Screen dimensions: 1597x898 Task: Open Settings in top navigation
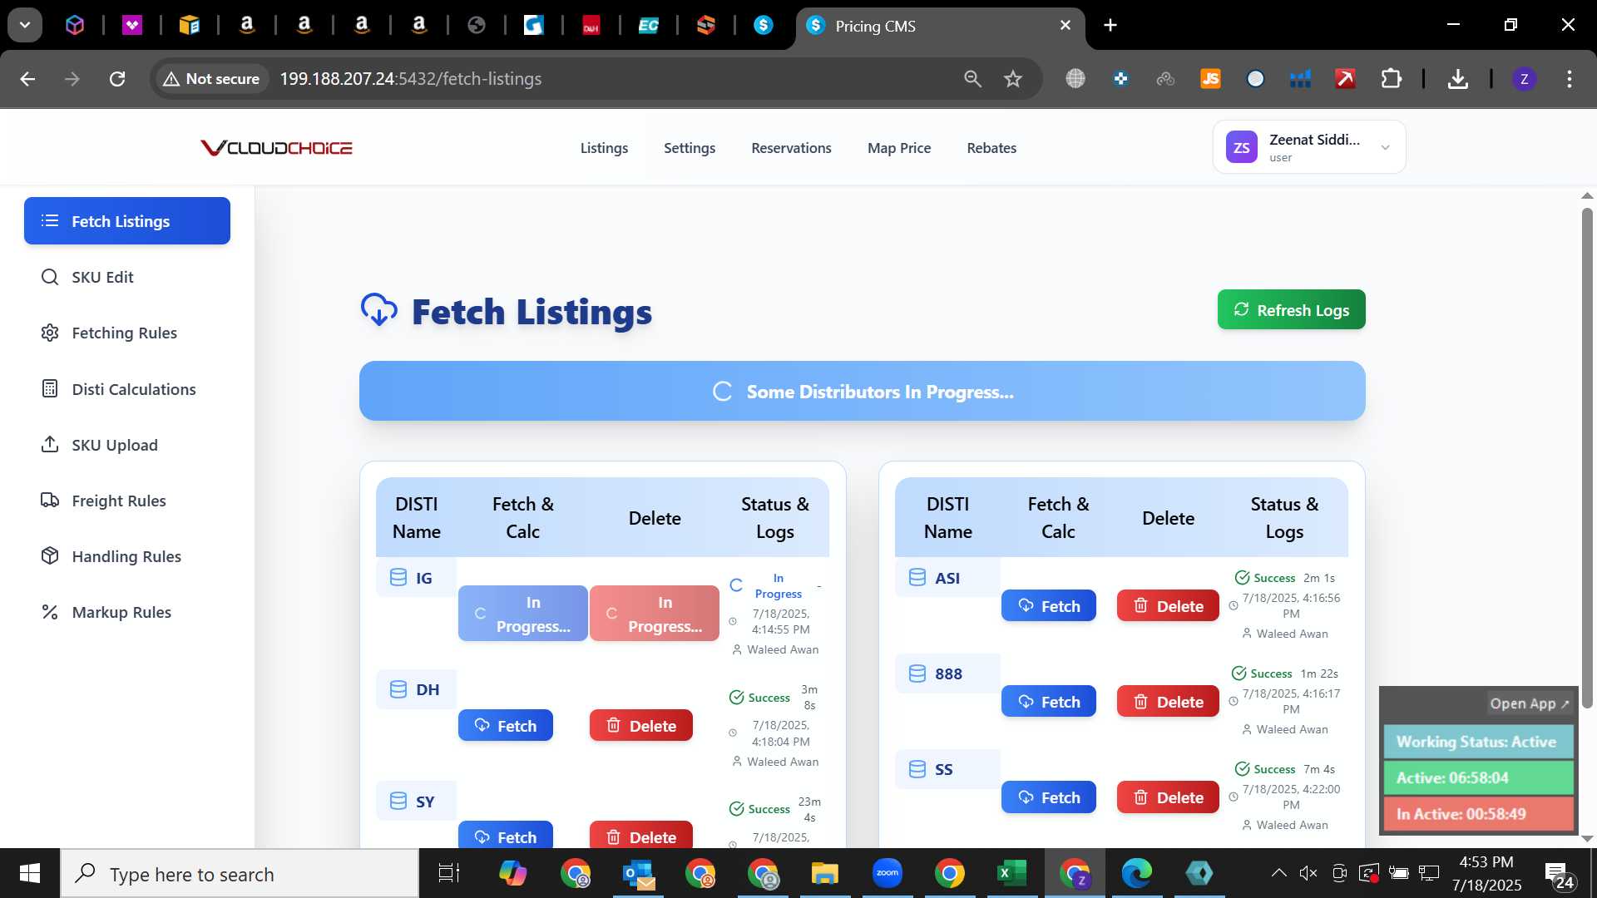coord(690,148)
